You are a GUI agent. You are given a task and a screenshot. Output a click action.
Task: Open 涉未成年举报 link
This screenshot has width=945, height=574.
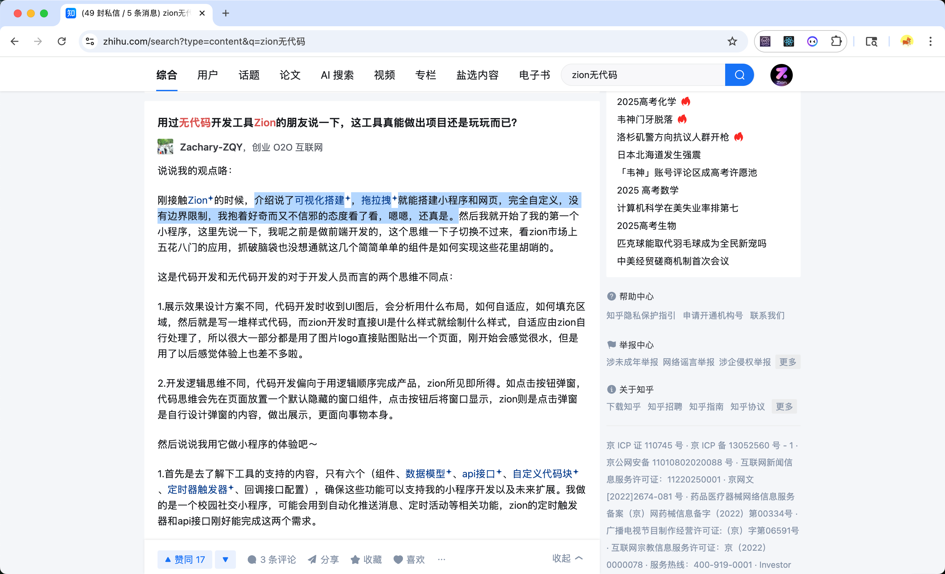pyautogui.click(x=632, y=362)
